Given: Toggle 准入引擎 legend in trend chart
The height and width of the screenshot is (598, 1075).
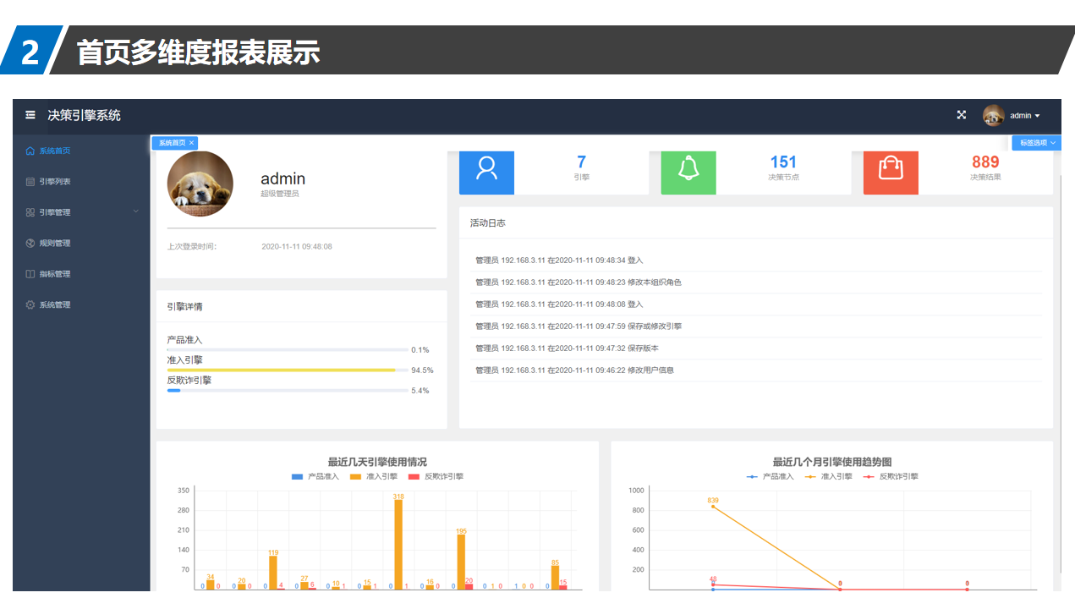Looking at the screenshot, I should (x=829, y=476).
